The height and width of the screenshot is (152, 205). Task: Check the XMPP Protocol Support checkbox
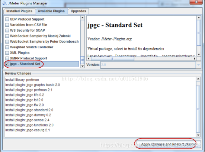[7, 58]
